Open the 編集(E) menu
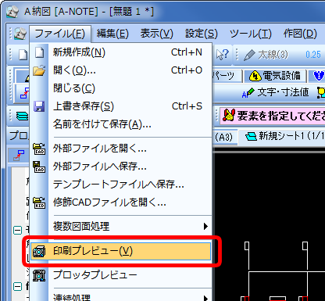Image resolution: width=325 pixels, height=301 pixels. [x=112, y=34]
